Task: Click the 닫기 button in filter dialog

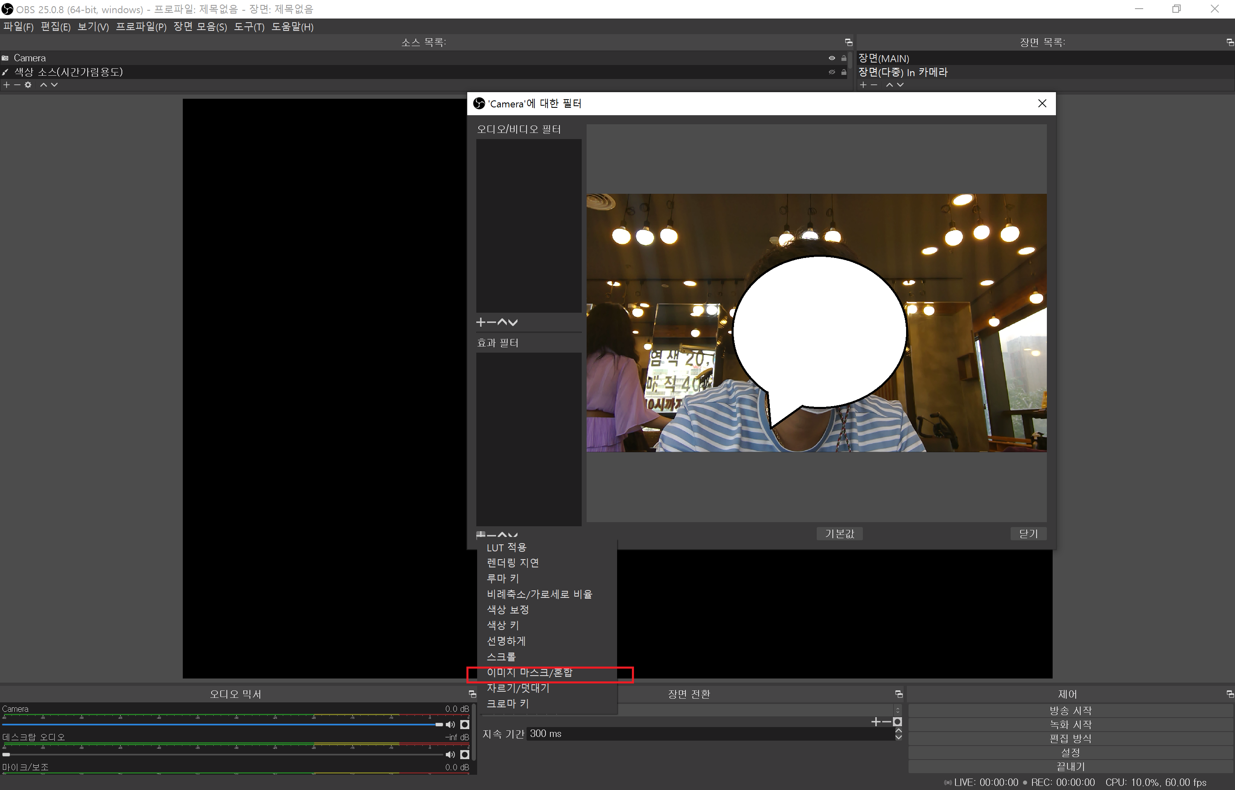Action: click(1028, 534)
